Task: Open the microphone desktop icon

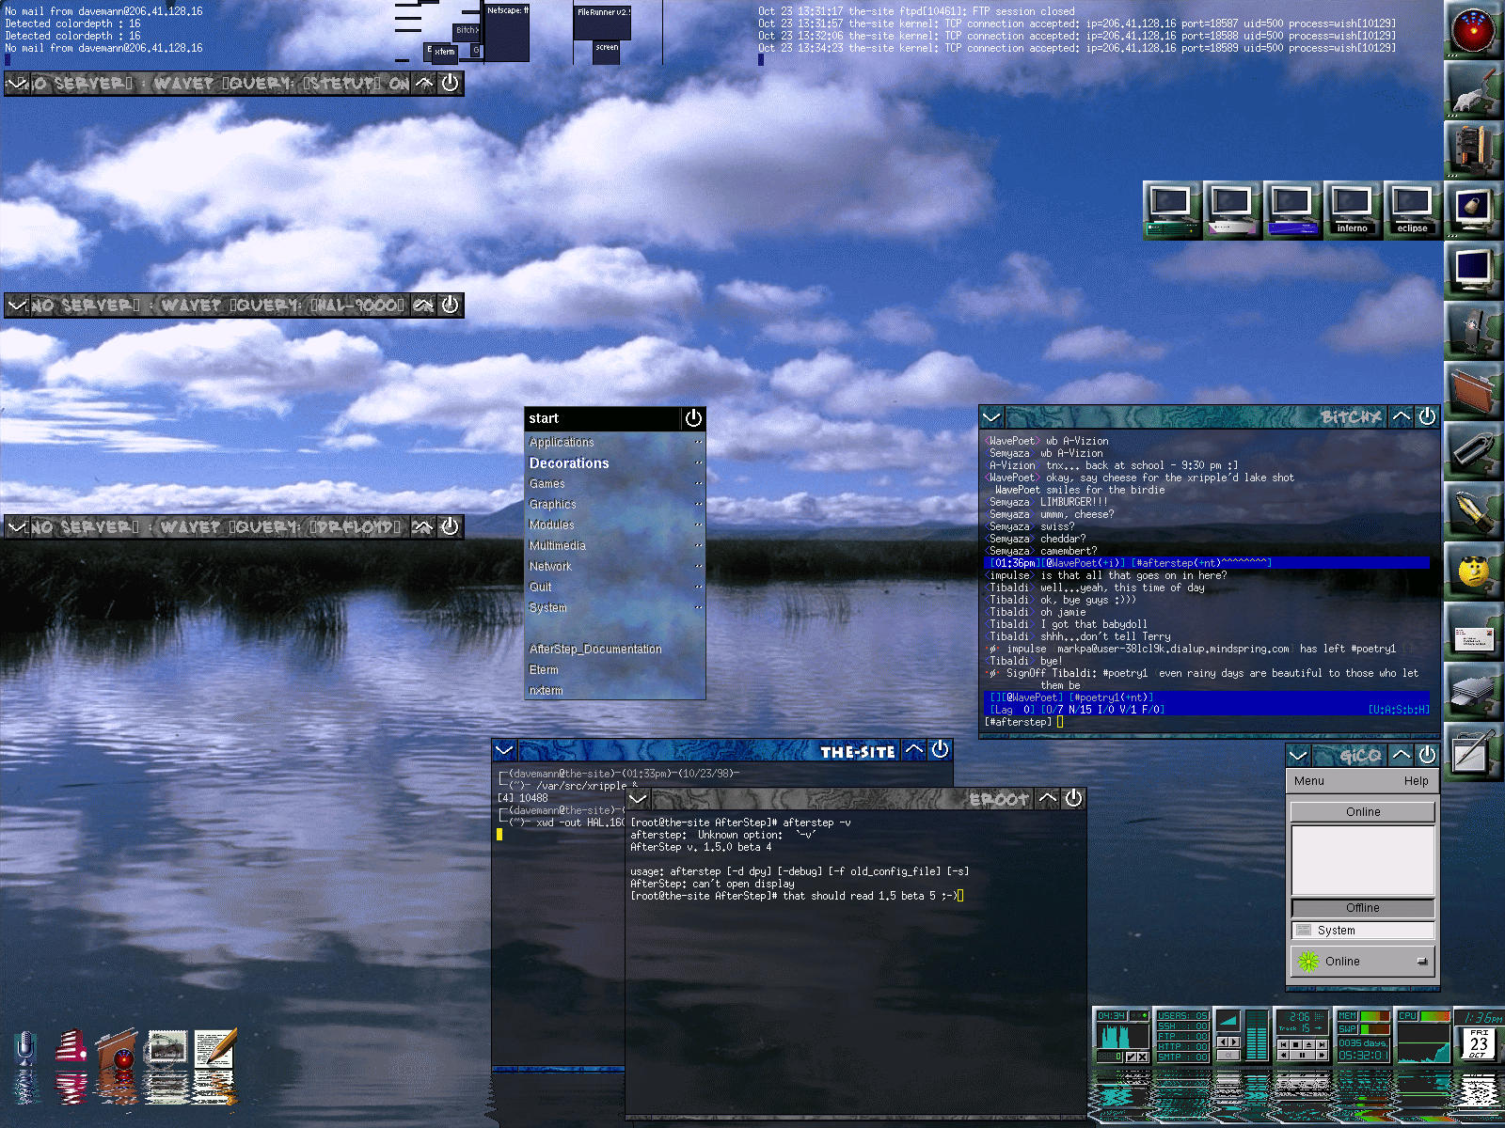Action: 26,1049
